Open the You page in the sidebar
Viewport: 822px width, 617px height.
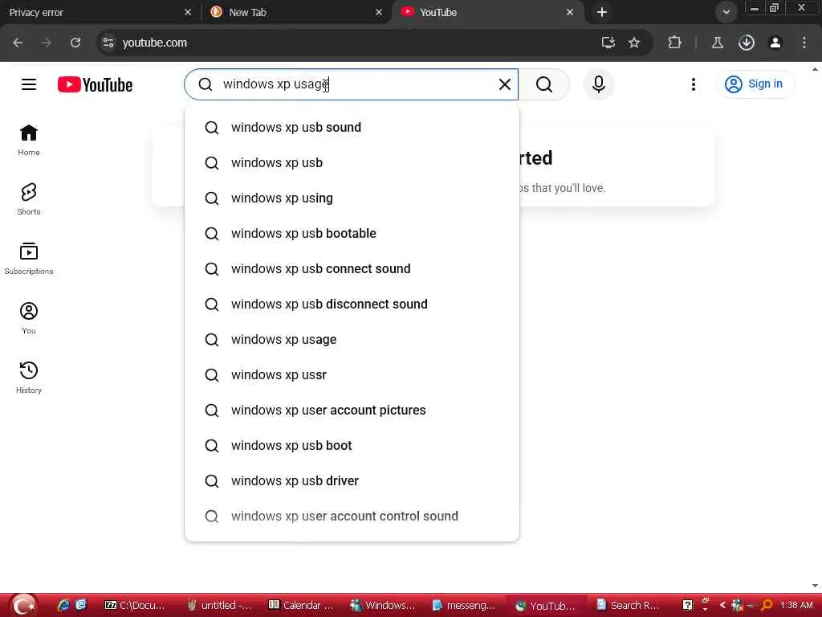(29, 318)
